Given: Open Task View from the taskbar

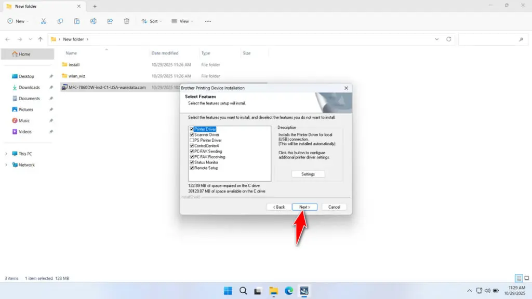Looking at the screenshot, I should point(258,291).
